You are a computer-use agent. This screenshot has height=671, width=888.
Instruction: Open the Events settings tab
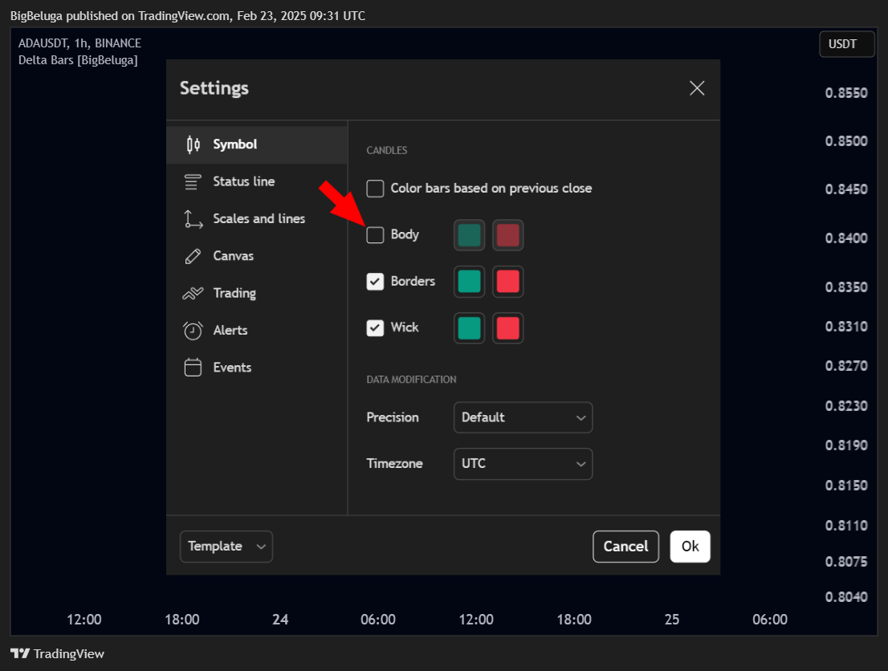(257, 368)
